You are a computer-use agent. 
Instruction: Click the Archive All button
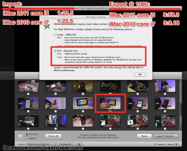point(66,144)
